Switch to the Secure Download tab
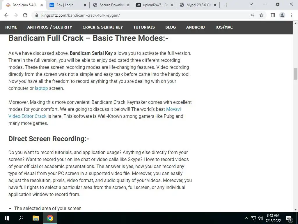Viewport: 298px width, 224px height. pyautogui.click(x=111, y=5)
